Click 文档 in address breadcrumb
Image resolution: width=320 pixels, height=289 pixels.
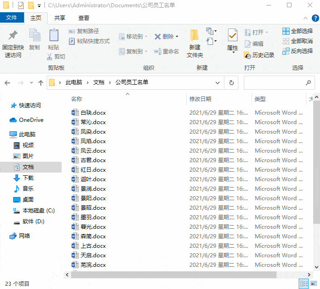tap(99, 82)
